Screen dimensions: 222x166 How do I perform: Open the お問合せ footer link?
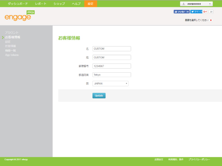[x=159, y=159]
